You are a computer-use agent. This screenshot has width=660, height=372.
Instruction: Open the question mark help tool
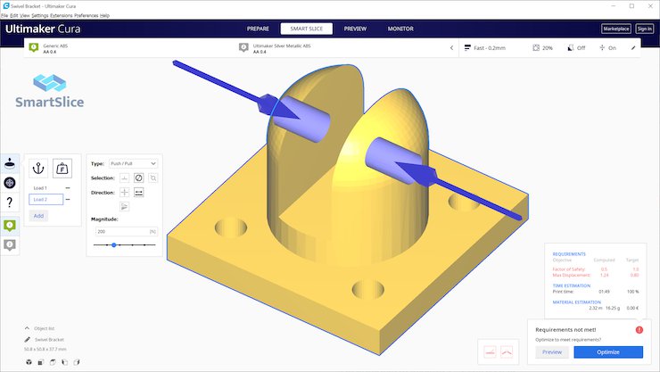pos(10,202)
